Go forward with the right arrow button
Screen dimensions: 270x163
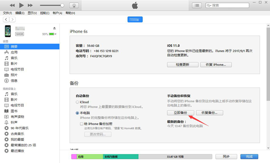coord(13,19)
